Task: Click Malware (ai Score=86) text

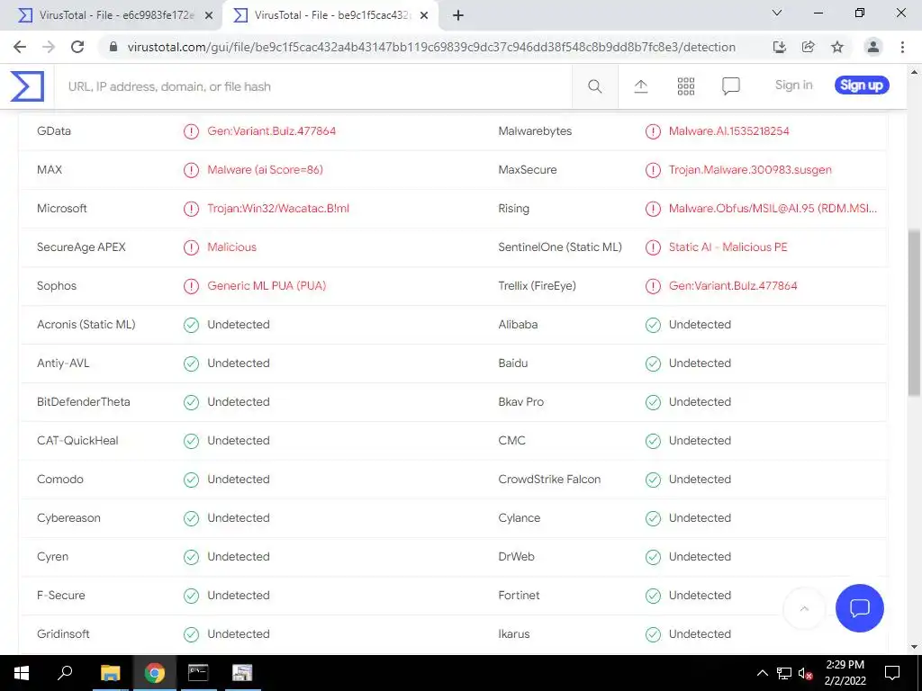Action: [266, 170]
